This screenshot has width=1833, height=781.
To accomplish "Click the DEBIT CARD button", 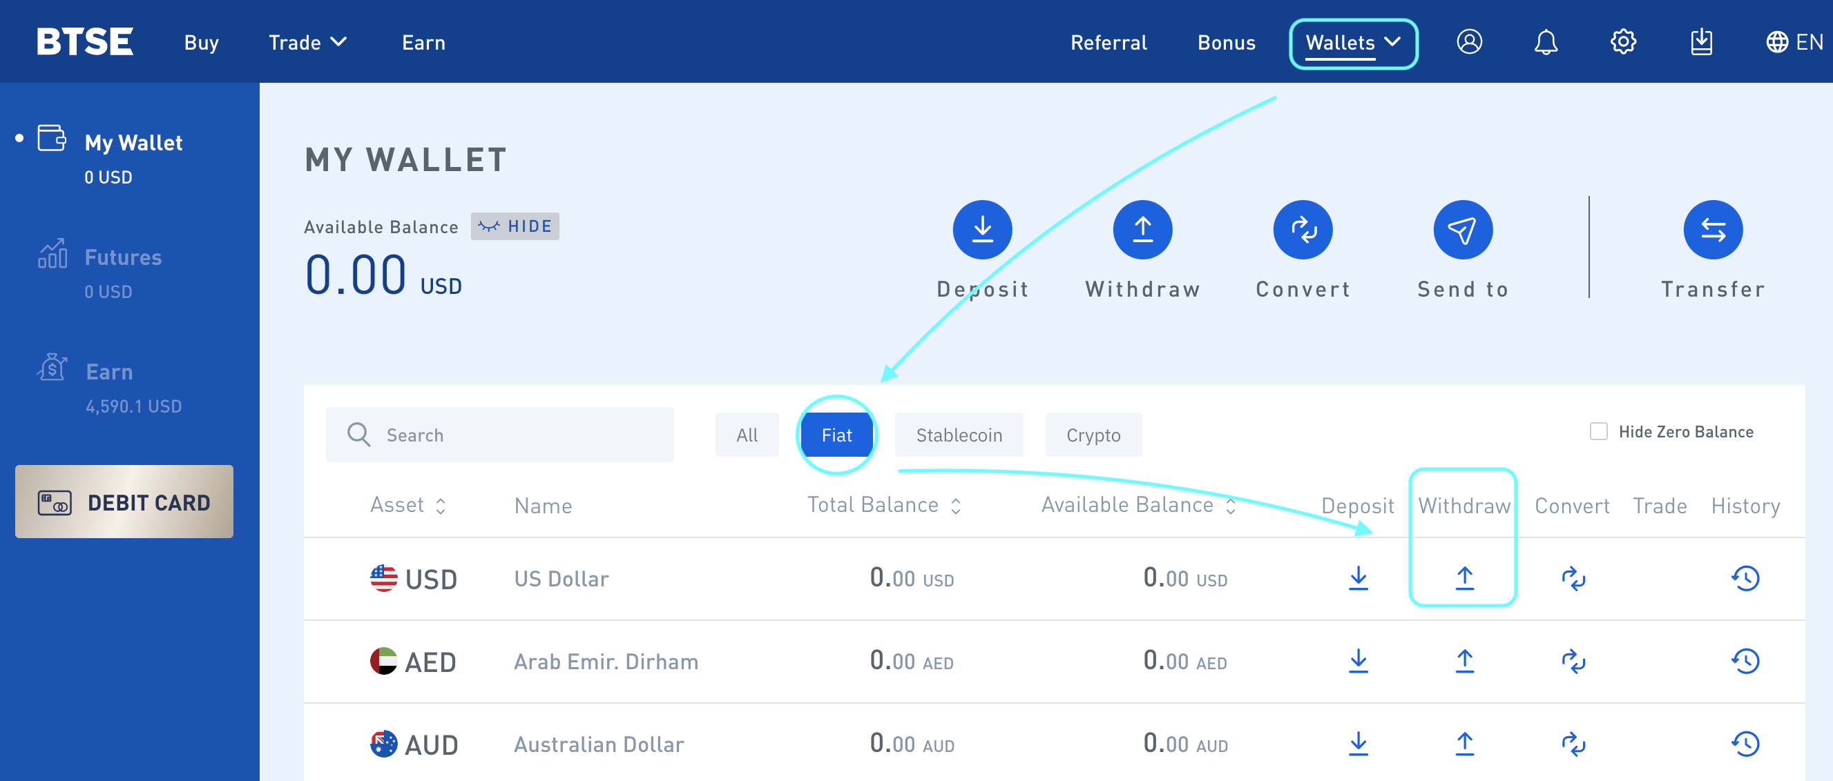I will [124, 502].
